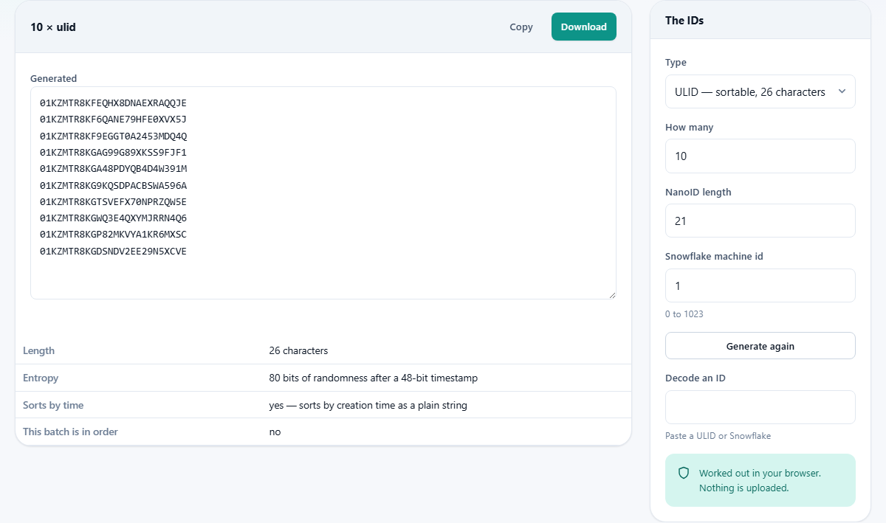
Task: Click the Download button
Action: pos(583,27)
